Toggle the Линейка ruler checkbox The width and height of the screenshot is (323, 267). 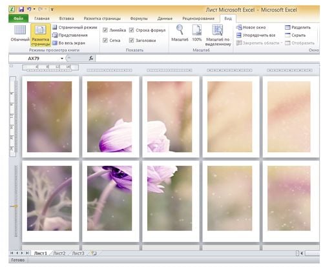(x=105, y=30)
